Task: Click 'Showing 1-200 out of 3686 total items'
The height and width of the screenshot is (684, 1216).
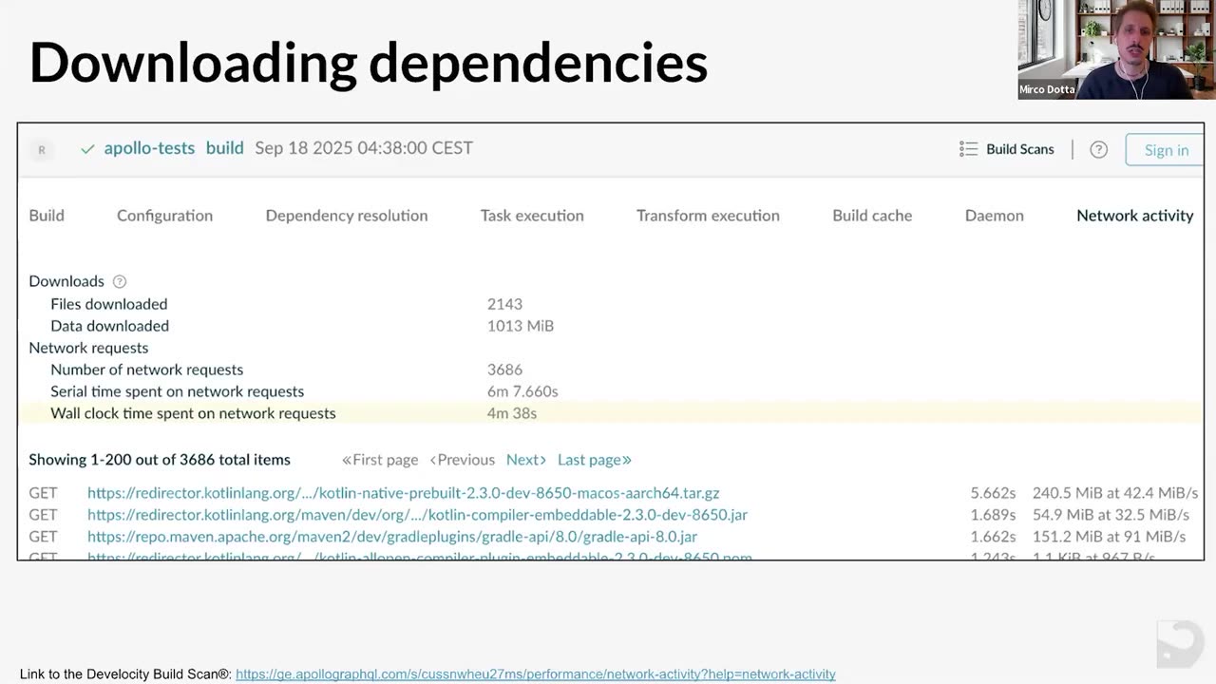Action: click(160, 460)
